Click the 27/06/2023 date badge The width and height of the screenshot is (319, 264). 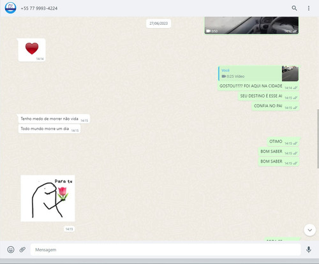(x=158, y=24)
